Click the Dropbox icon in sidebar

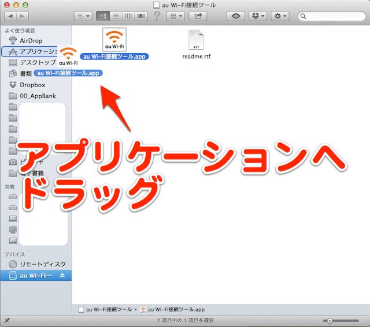[13, 85]
